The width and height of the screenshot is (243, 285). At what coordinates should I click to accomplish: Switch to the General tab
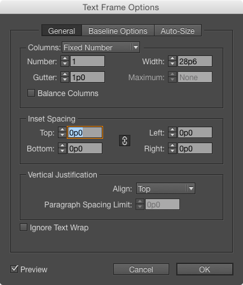pyautogui.click(x=62, y=31)
